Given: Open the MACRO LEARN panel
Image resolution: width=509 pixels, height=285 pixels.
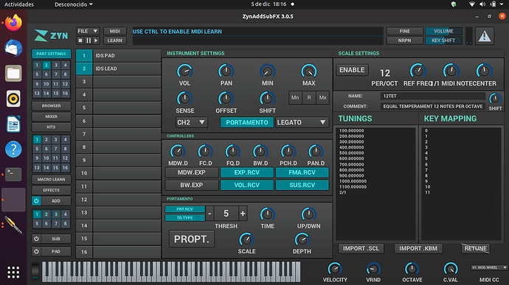Looking at the screenshot, I should point(51,179).
